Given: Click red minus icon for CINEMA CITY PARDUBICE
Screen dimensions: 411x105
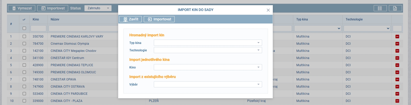Looking at the screenshot, I should (397, 94).
